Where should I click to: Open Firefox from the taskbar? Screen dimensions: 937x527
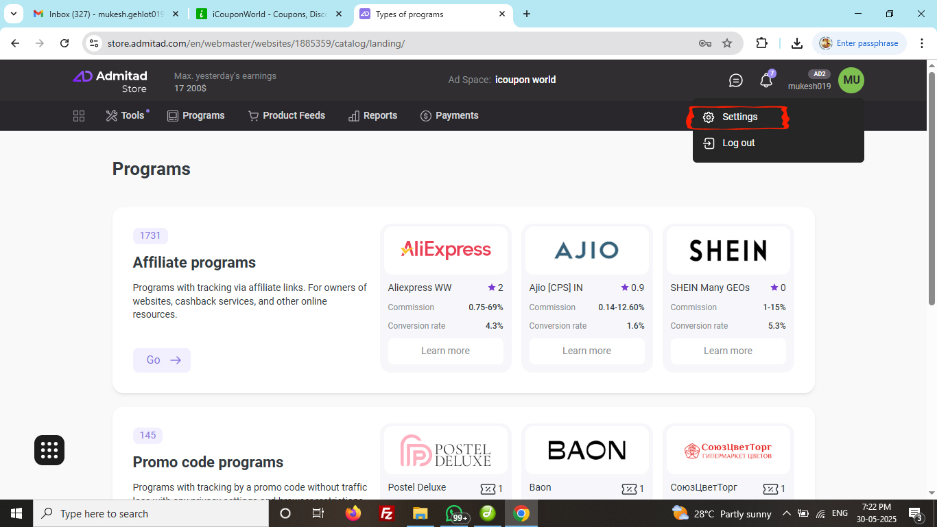tap(353, 513)
